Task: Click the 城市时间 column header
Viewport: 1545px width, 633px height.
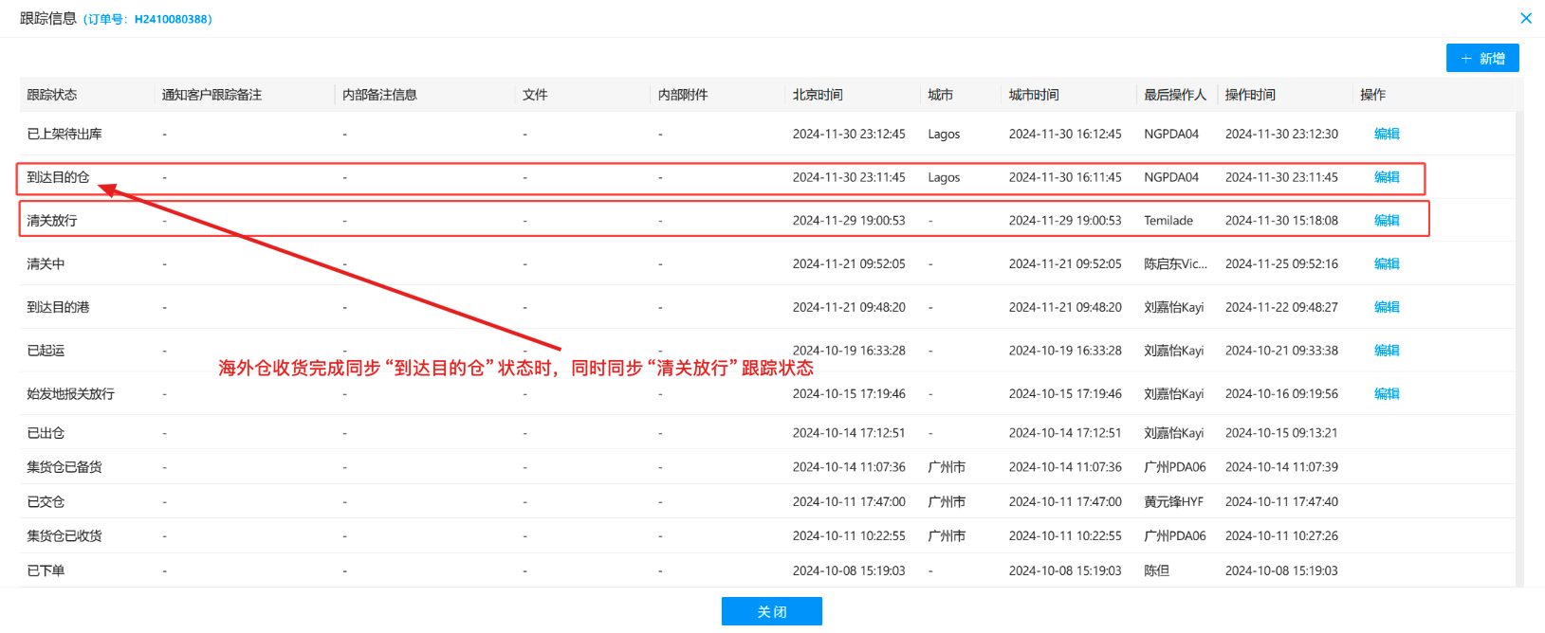Action: coord(1034,95)
